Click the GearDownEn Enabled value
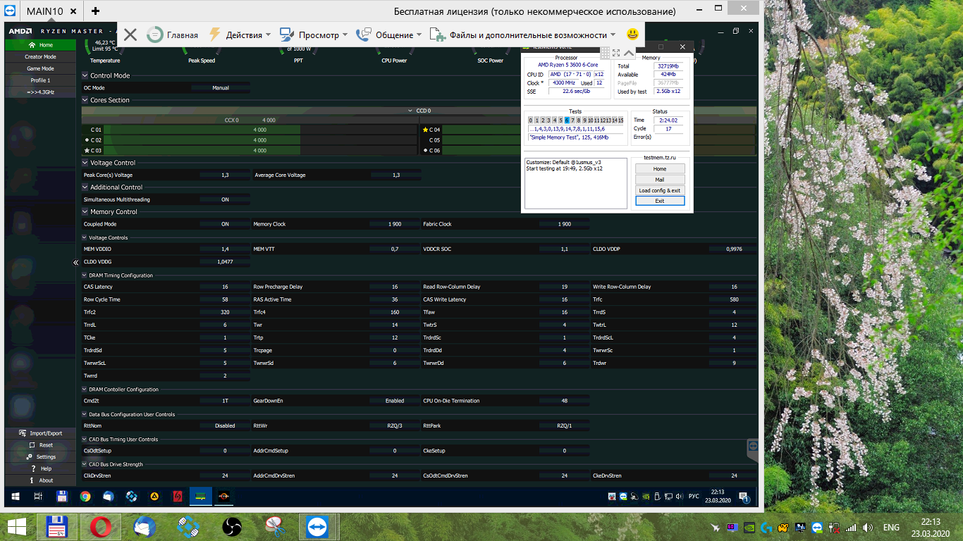The width and height of the screenshot is (963, 541). [395, 401]
